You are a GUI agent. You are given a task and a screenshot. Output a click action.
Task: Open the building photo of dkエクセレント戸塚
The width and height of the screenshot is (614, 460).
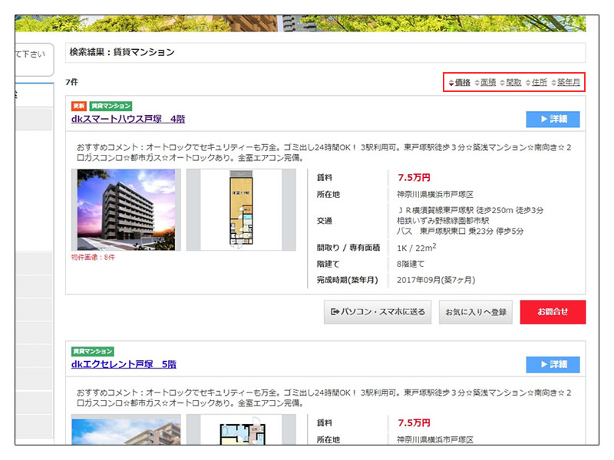pos(126,429)
